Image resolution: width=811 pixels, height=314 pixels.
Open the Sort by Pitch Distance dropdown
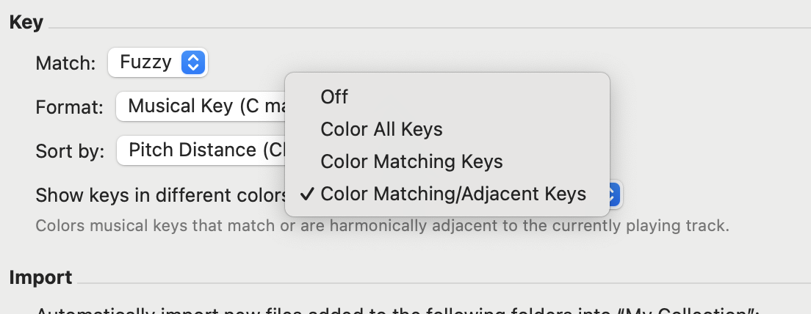pos(200,150)
